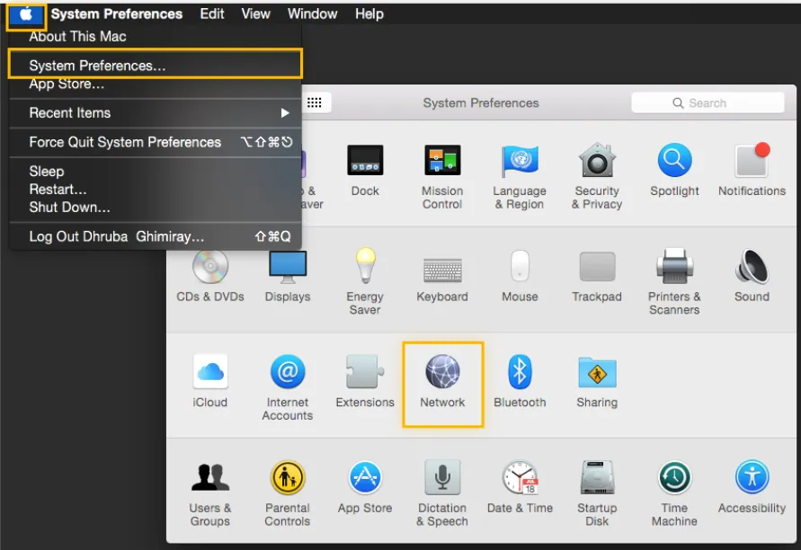Open Mission Control preferences
The image size is (801, 550).
[x=442, y=176]
